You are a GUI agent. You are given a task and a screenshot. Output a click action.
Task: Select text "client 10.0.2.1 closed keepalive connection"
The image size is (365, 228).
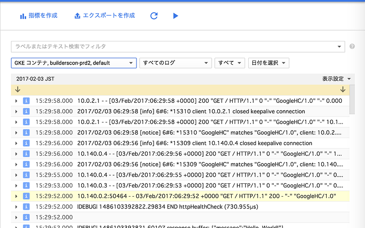click(249, 111)
